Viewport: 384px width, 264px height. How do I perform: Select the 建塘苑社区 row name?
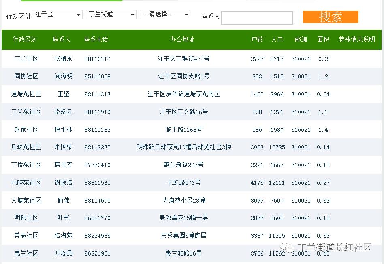(26, 94)
